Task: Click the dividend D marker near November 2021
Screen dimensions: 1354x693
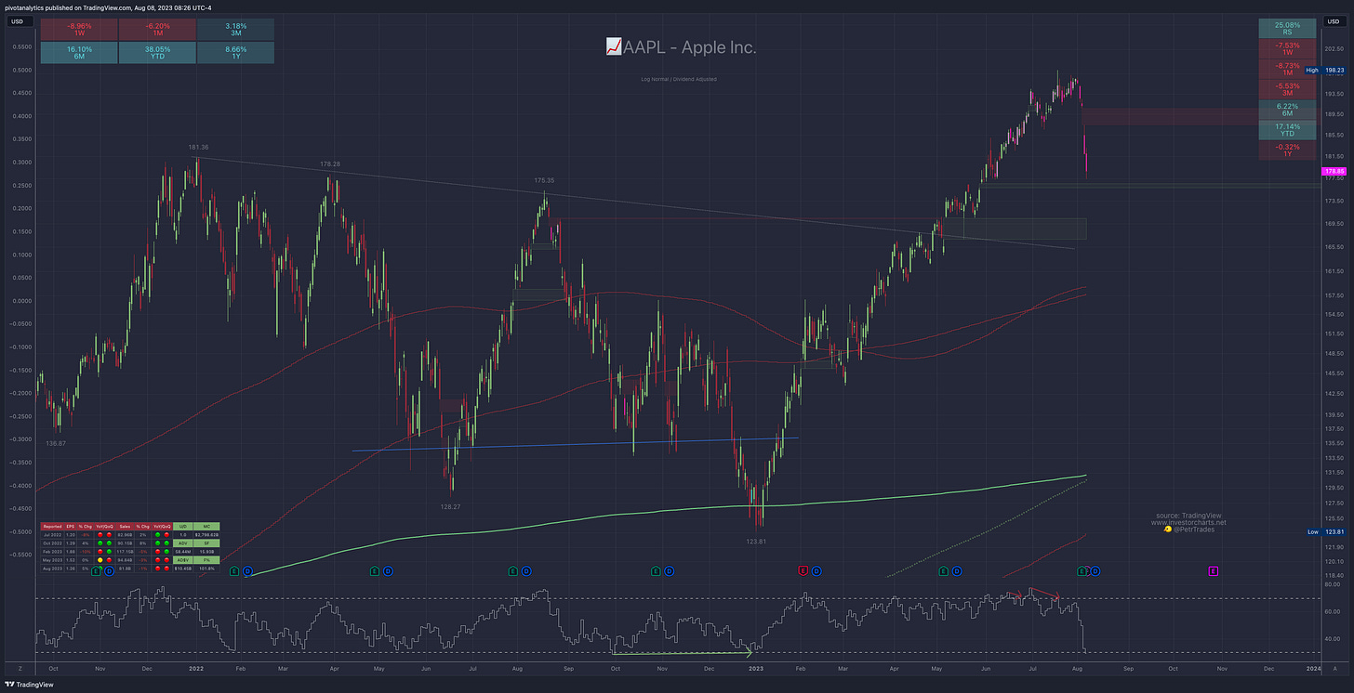Action: 109,571
